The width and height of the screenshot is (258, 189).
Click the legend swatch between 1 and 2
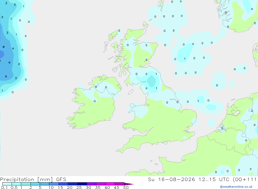[26, 184]
